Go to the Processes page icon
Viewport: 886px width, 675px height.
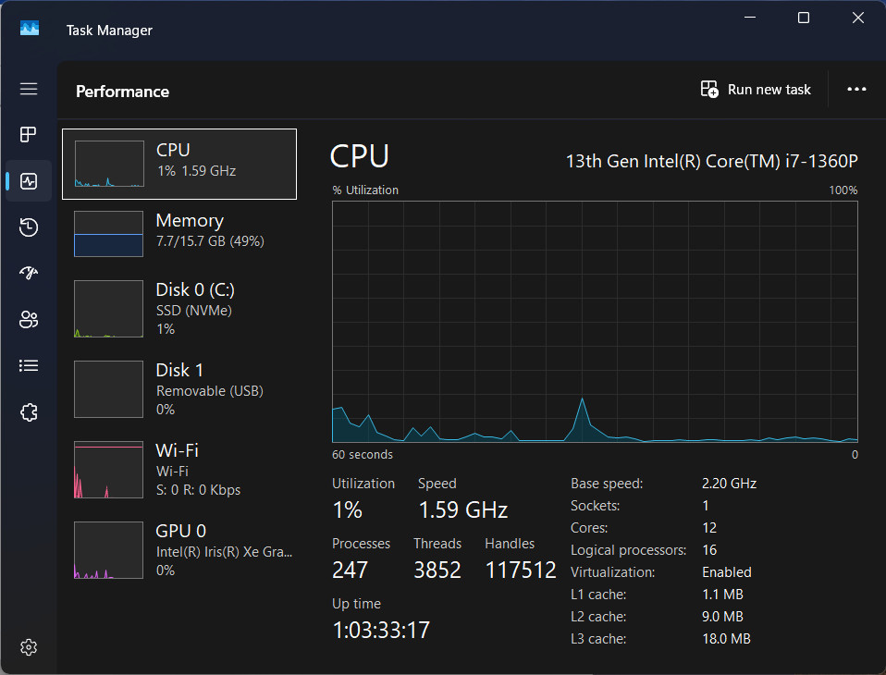tap(29, 134)
